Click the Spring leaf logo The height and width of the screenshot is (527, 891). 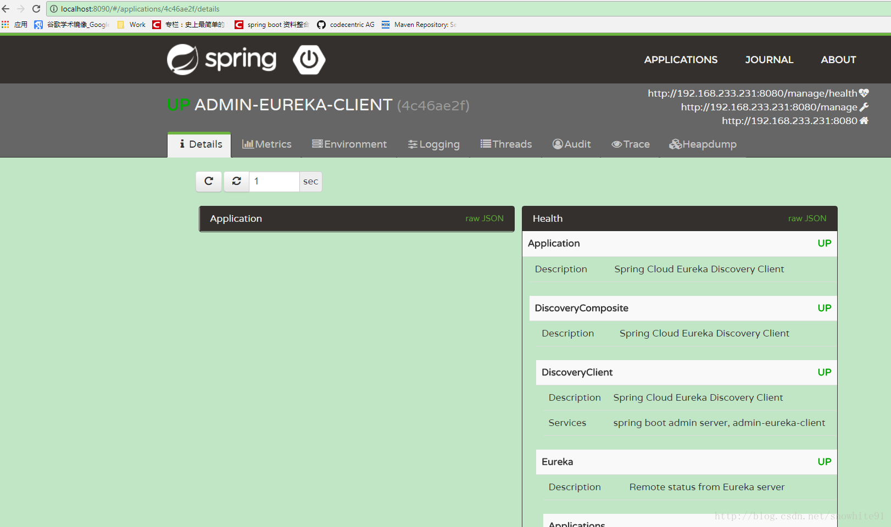click(x=182, y=59)
